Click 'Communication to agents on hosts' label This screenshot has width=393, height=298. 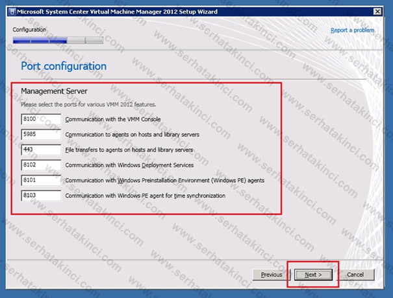coord(132,135)
